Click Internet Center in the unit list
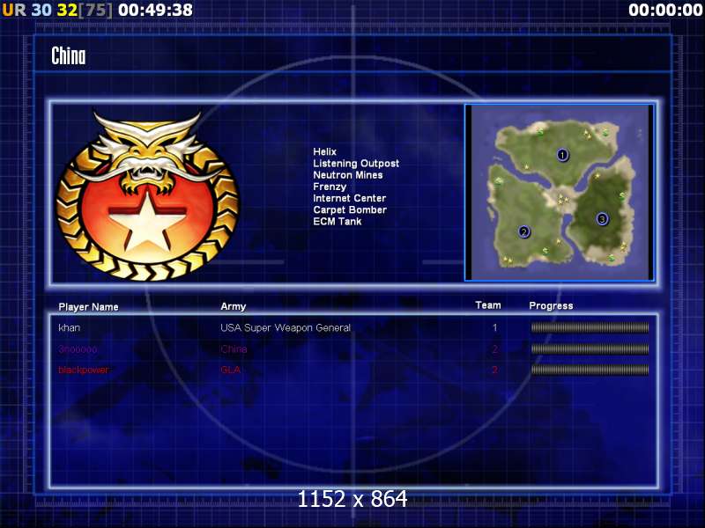This screenshot has width=705, height=528. [349, 199]
